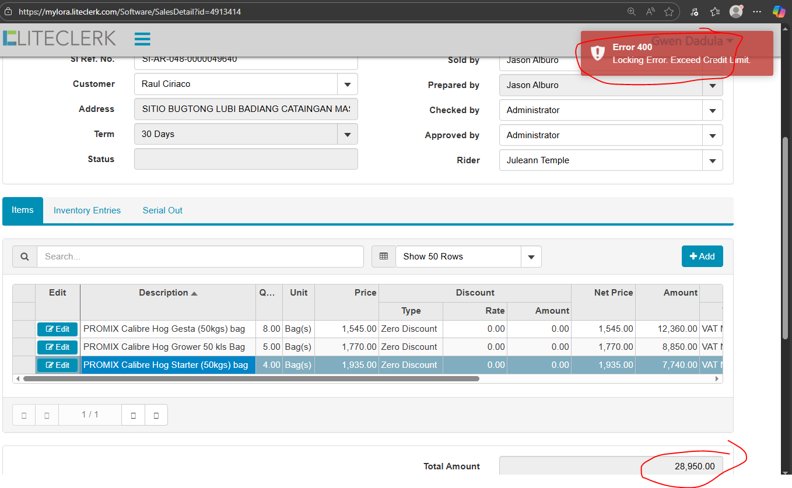792x488 pixels.
Task: Open the Rider dropdown arrow
Action: tap(713, 160)
